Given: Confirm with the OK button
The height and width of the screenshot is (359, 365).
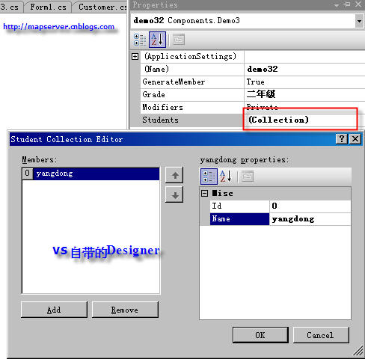Looking at the screenshot, I should point(260,335).
